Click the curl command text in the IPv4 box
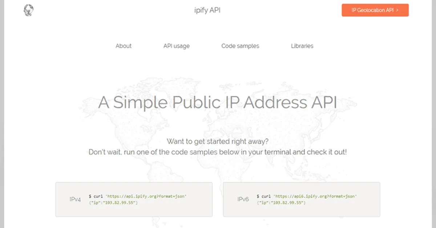 96,196
